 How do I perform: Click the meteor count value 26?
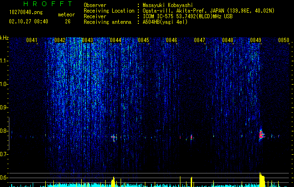(67, 22)
